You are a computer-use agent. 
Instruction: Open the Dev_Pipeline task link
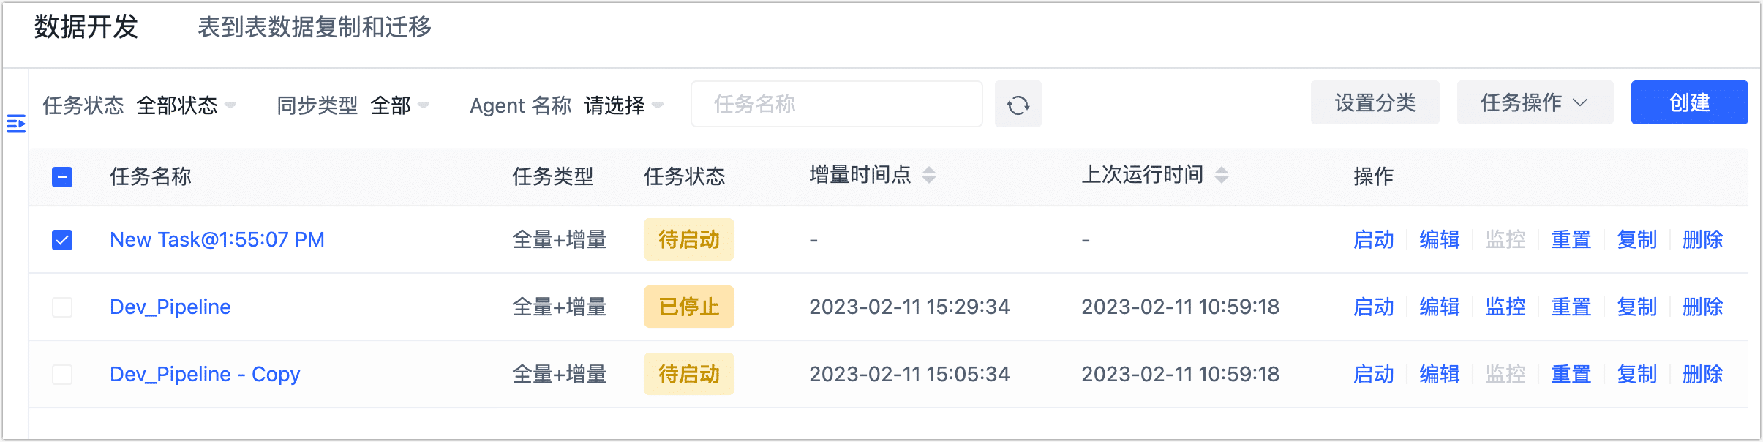pos(170,307)
